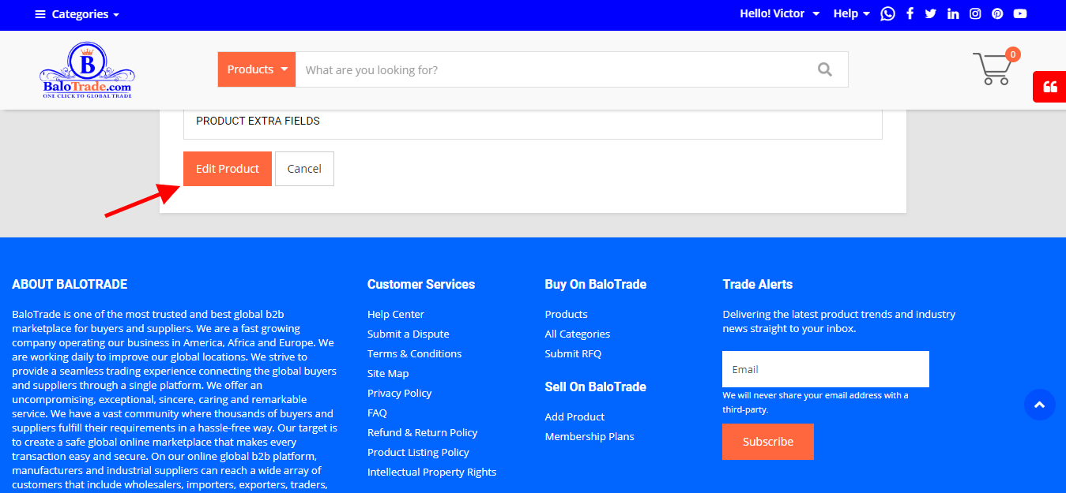Open the Products link under Buy On BaloTrade
The image size is (1066, 493).
click(567, 314)
